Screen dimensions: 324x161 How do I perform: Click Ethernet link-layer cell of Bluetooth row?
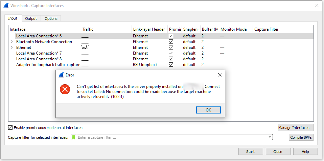click(140, 42)
